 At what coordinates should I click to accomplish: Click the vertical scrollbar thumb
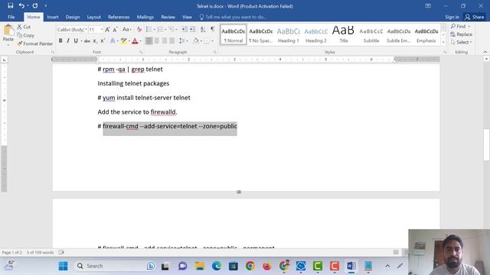pyautogui.click(x=487, y=144)
